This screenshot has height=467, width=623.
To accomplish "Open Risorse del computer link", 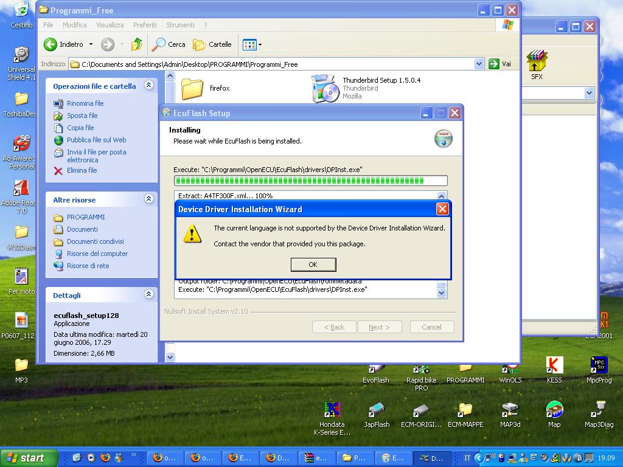I will [97, 254].
